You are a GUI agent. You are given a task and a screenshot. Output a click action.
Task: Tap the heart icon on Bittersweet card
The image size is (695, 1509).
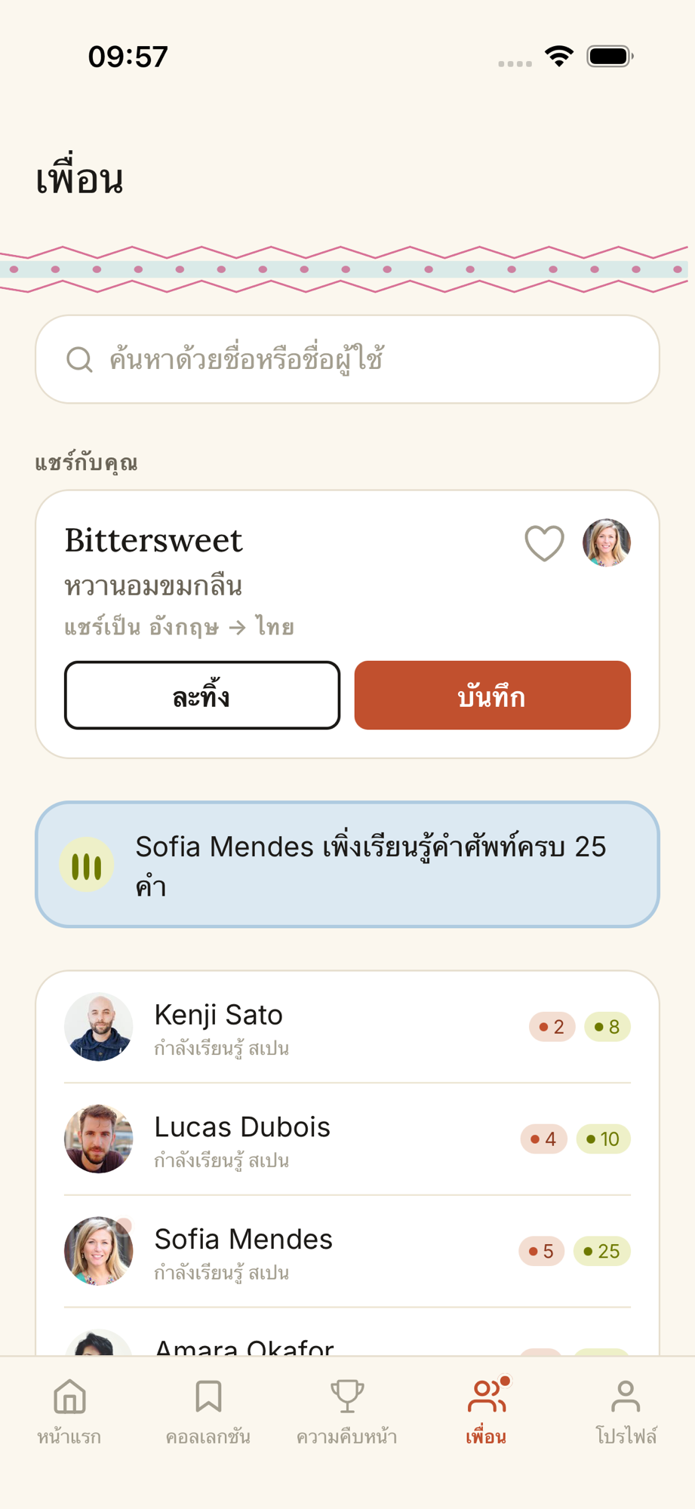[x=544, y=543]
